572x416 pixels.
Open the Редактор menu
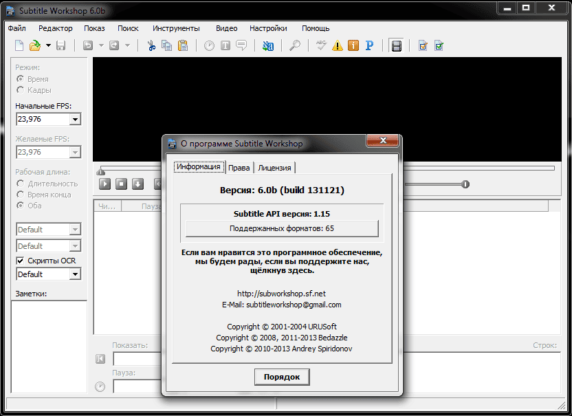56,28
